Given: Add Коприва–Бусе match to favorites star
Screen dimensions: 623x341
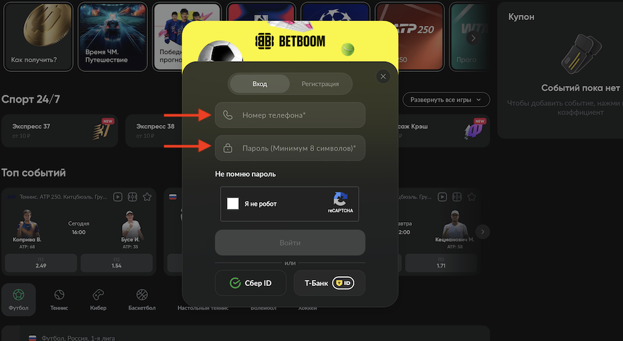Looking at the screenshot, I should 147,197.
